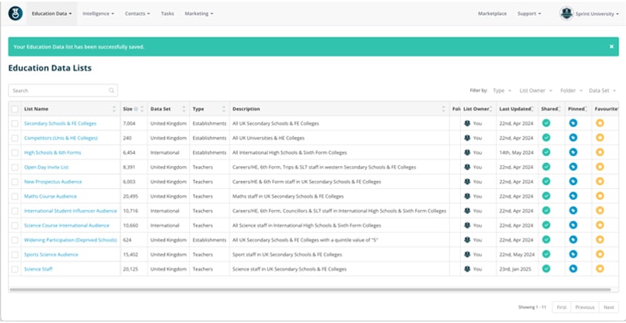The height and width of the screenshot is (323, 626).
Task: Click the Next pagination button
Action: pos(608,307)
